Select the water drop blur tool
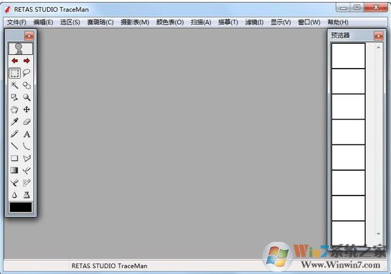Viewport: 391px width, 274px height. [x=14, y=195]
